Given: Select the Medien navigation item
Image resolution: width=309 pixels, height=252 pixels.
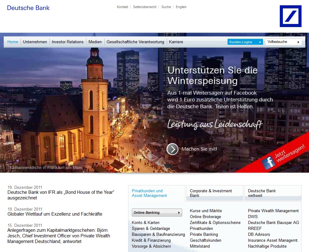Looking at the screenshot, I should (x=95, y=42).
